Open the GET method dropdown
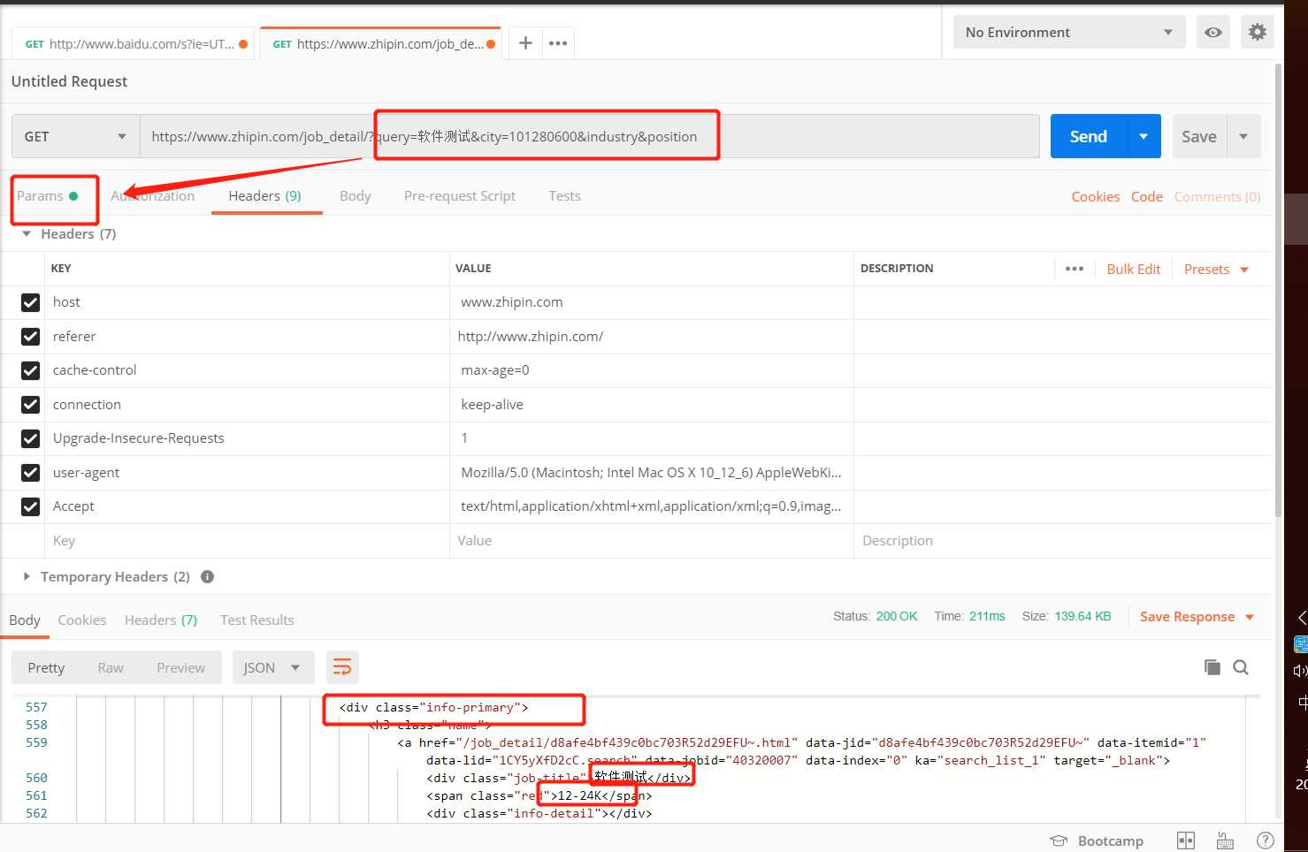 coord(75,136)
